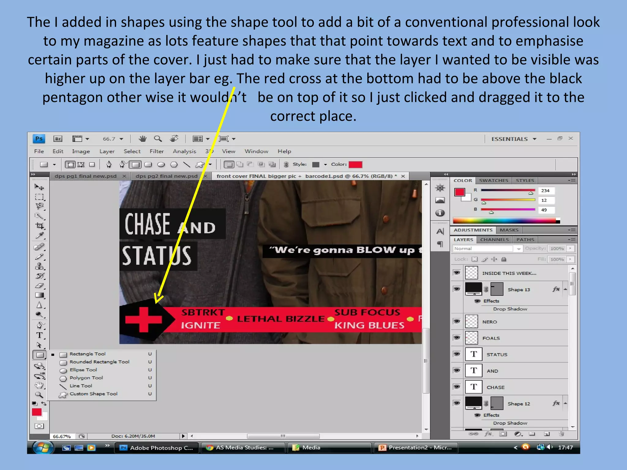This screenshot has height=470, width=627.
Task: Click the Rotate View tool in application bar
Action: pos(174,139)
